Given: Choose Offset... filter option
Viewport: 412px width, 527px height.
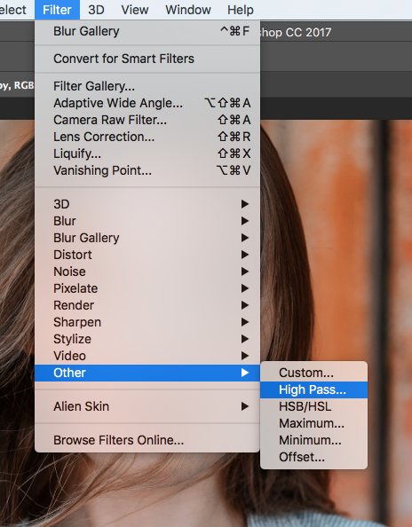Looking at the screenshot, I should [313, 457].
